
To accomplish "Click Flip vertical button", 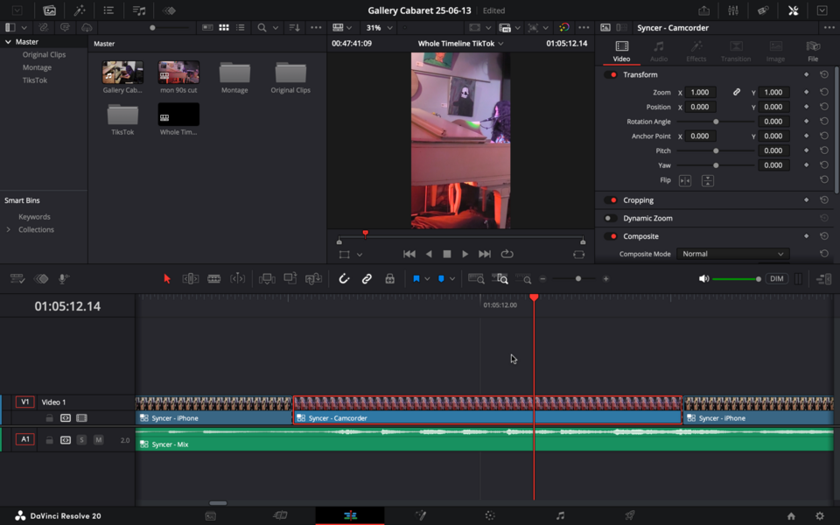I will 708,180.
